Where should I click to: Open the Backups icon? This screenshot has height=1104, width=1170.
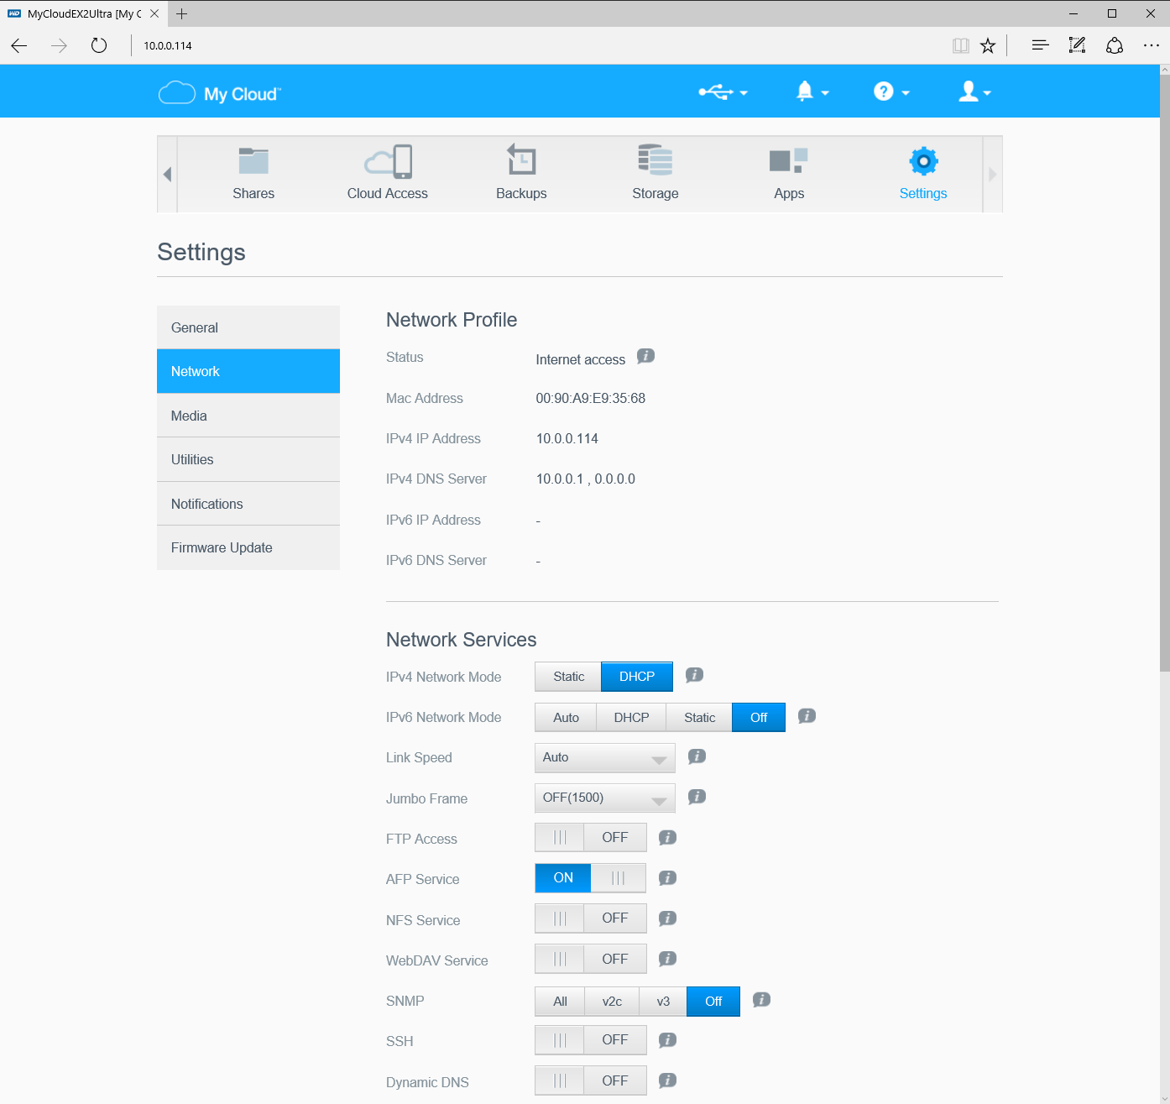click(521, 160)
